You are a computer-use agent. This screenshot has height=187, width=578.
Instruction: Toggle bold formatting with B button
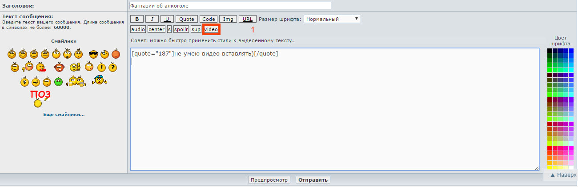pyautogui.click(x=137, y=19)
